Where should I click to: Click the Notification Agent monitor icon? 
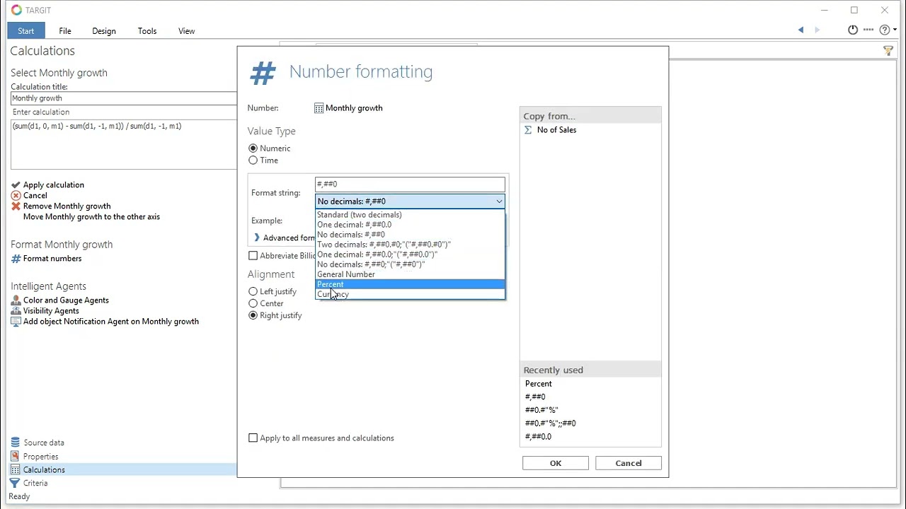coord(16,322)
